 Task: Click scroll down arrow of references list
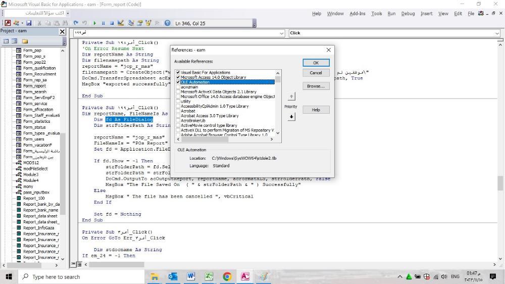(x=278, y=133)
